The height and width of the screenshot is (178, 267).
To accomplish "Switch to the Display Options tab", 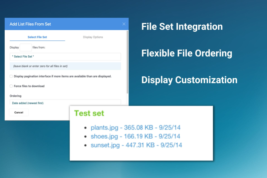I will (x=93, y=37).
